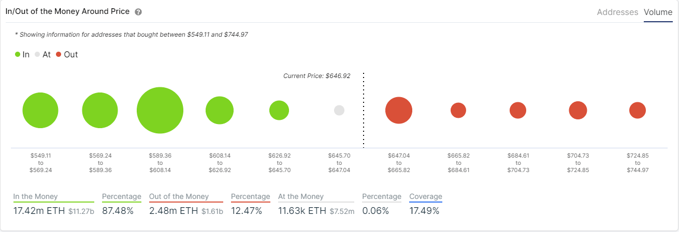Open the help question mark icon
Screen dimensions: 679x232
[x=138, y=12]
